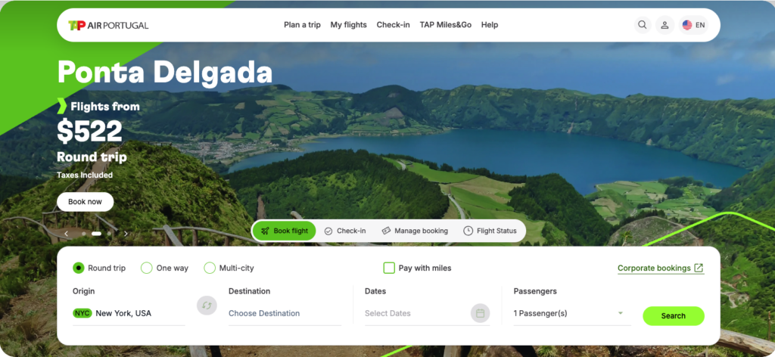Viewport: 775px width, 357px height.
Task: Show next carousel slide with right arrow
Action: (126, 234)
